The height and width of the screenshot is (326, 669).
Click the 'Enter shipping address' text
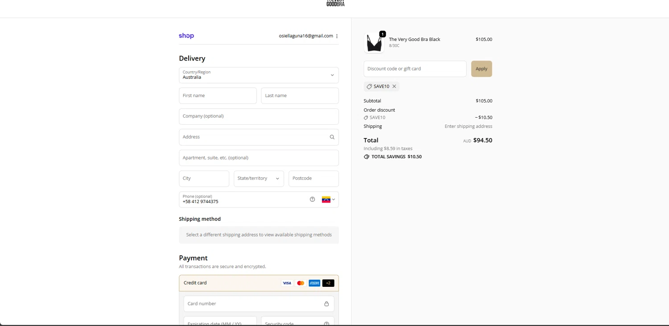coord(468,126)
